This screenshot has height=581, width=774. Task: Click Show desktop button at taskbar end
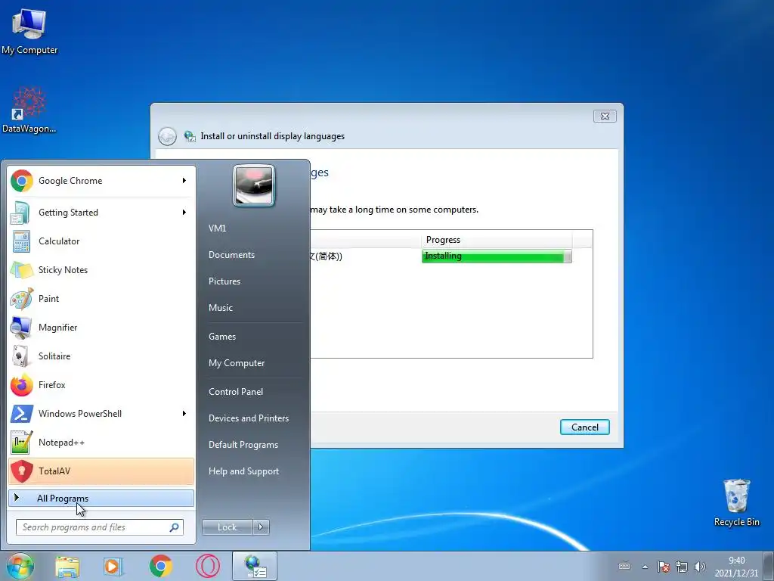769,566
